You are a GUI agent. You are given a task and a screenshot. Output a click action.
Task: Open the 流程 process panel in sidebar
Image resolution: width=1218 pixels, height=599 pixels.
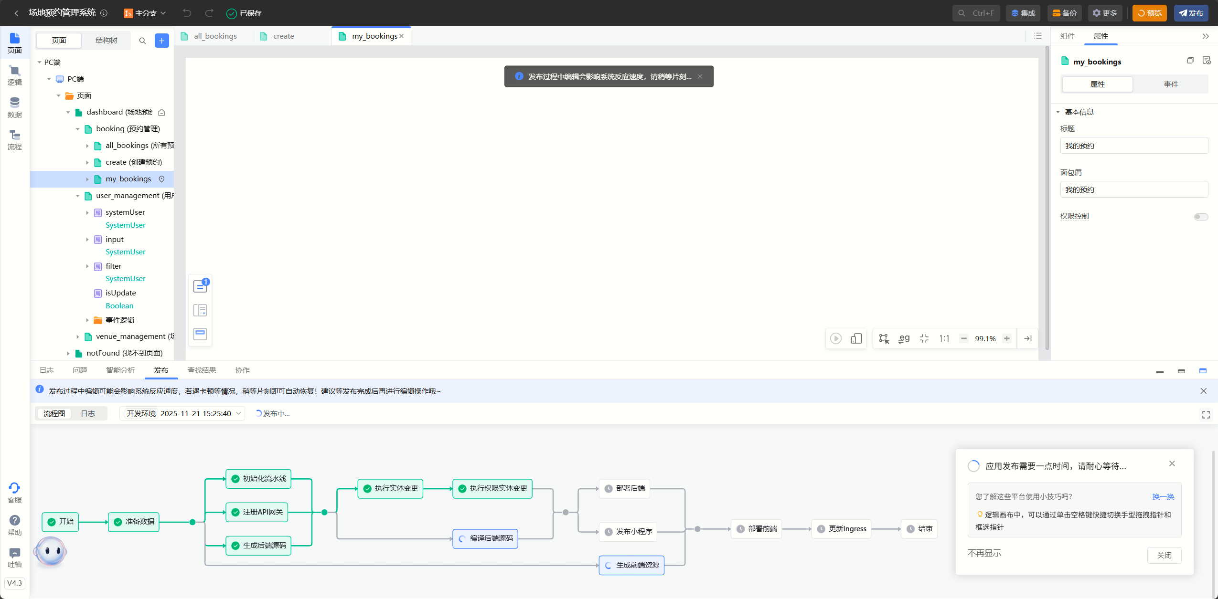click(14, 140)
